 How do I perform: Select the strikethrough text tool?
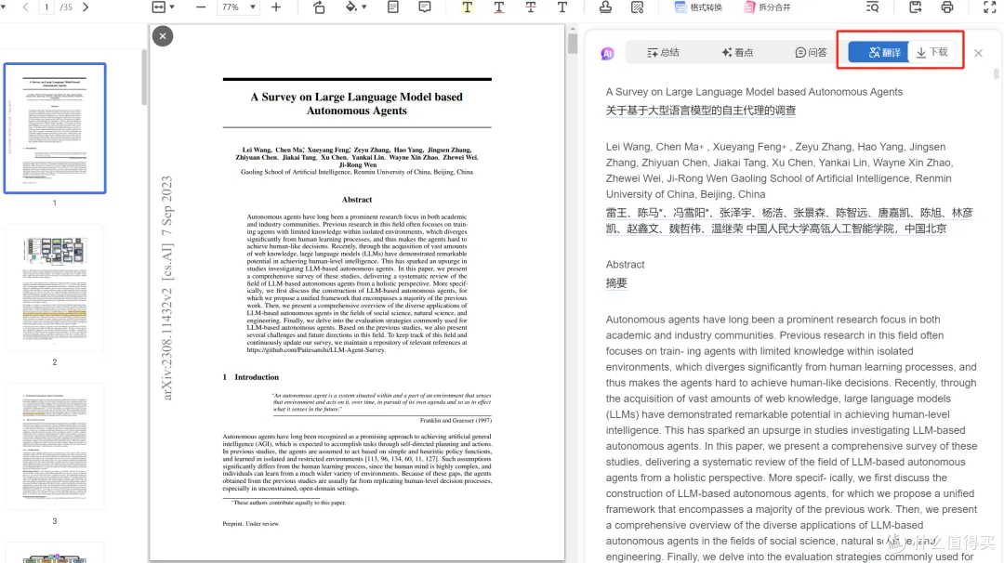tap(531, 7)
